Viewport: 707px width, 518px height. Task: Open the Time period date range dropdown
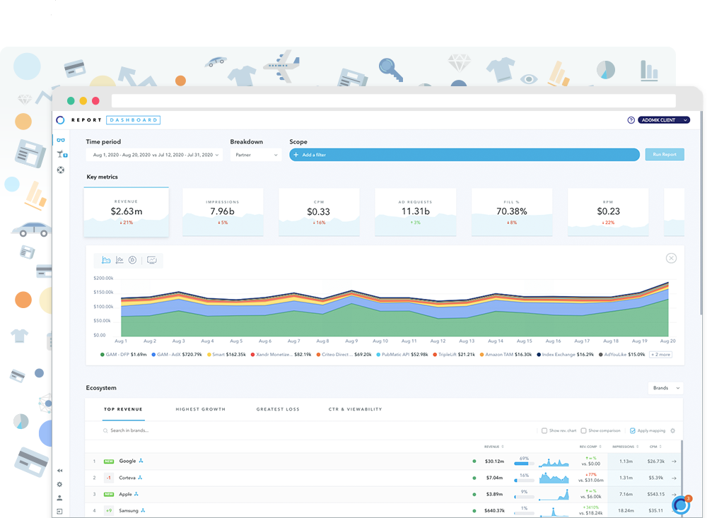(154, 155)
